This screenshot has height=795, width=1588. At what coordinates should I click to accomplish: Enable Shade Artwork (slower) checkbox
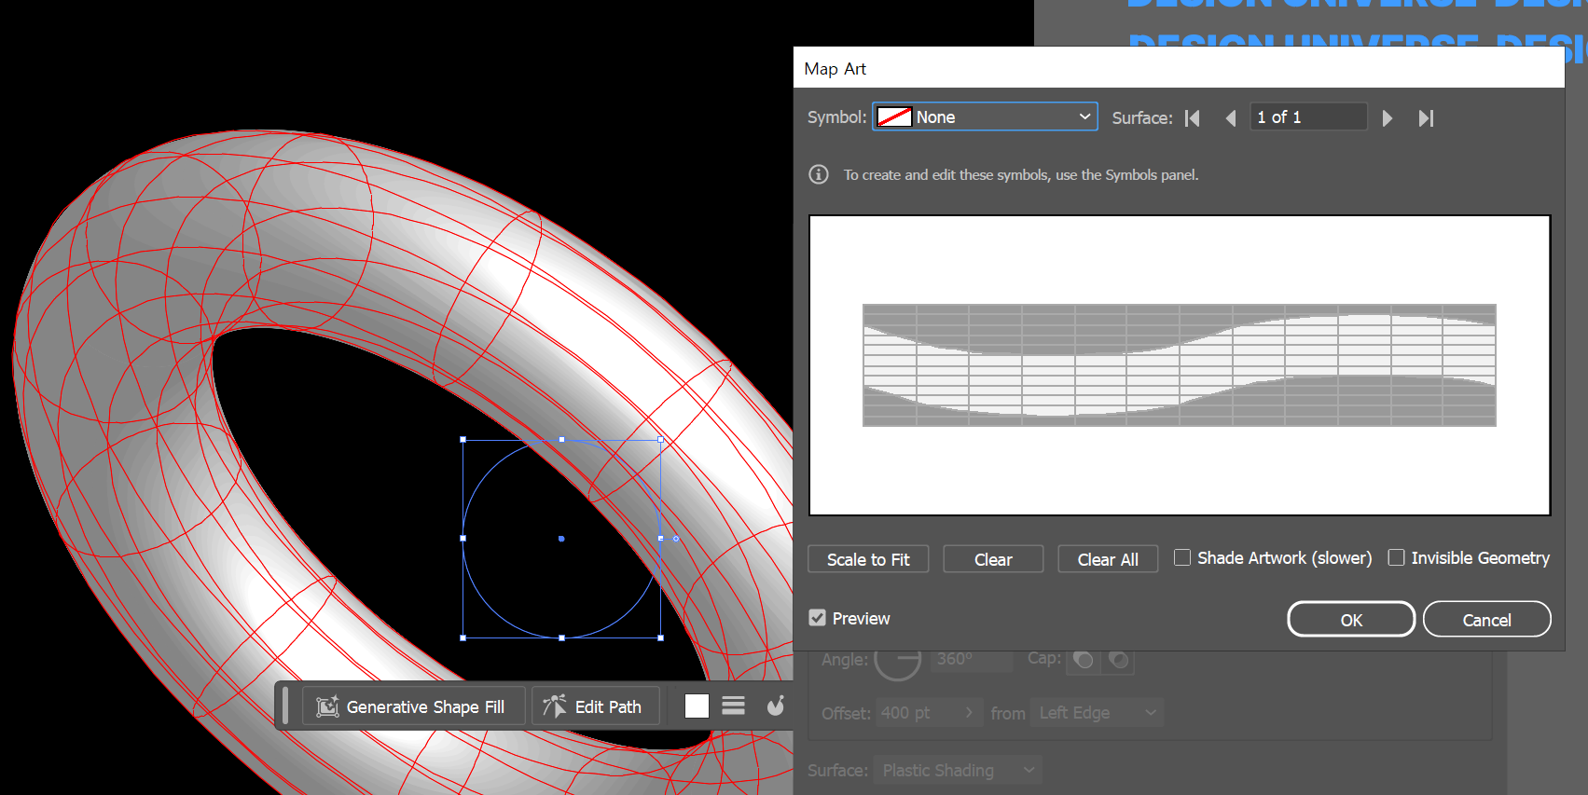click(x=1182, y=557)
